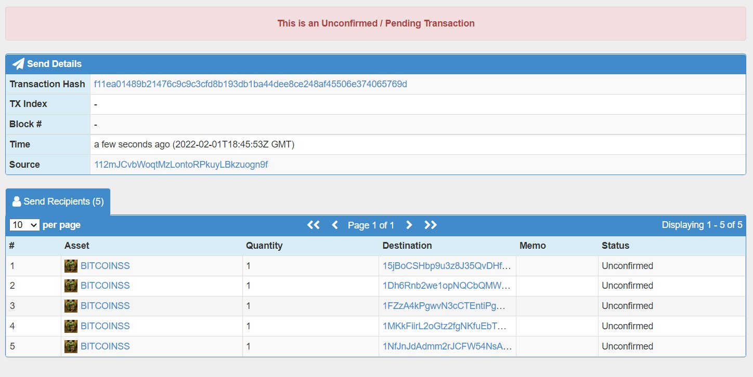Click the person icon in Send Recipients tab
This screenshot has width=753, height=377.
[17, 201]
